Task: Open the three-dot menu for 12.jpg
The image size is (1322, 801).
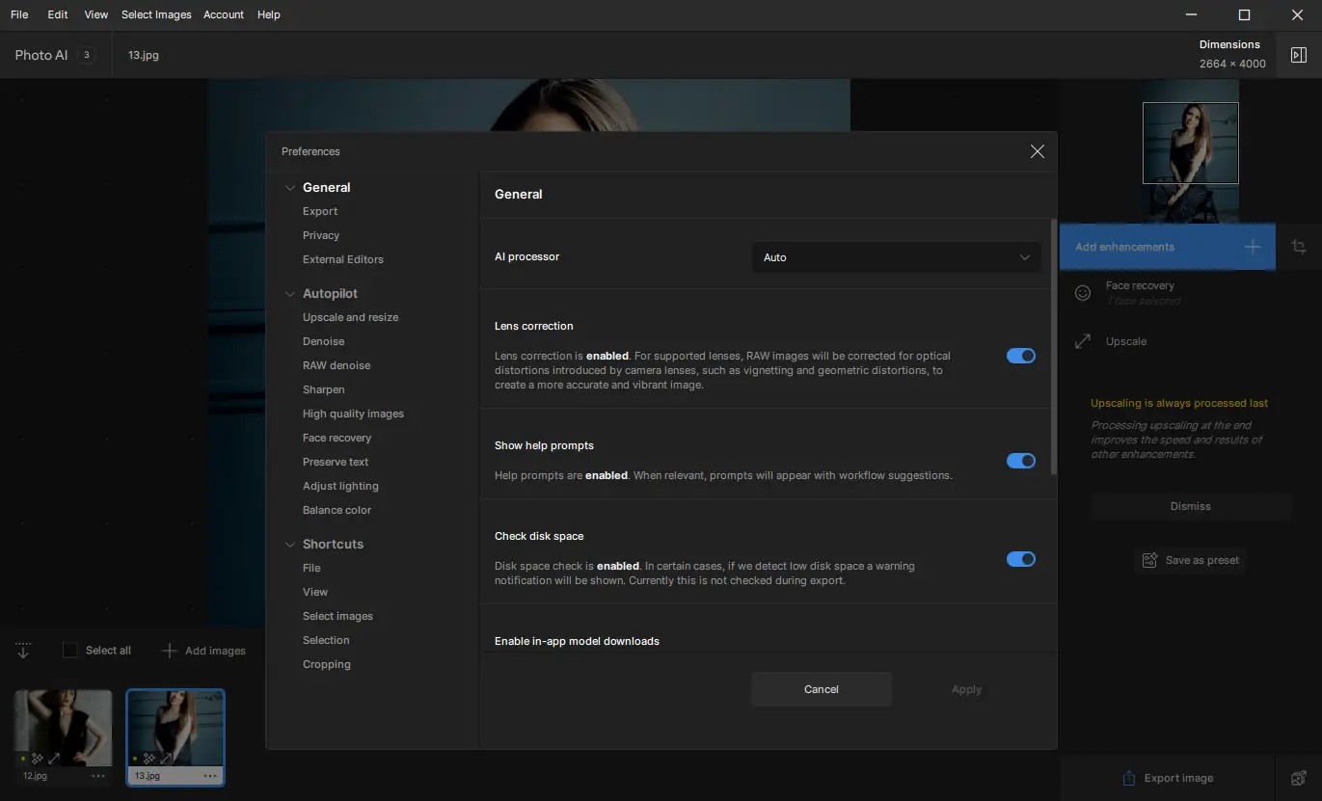Action: click(x=98, y=775)
